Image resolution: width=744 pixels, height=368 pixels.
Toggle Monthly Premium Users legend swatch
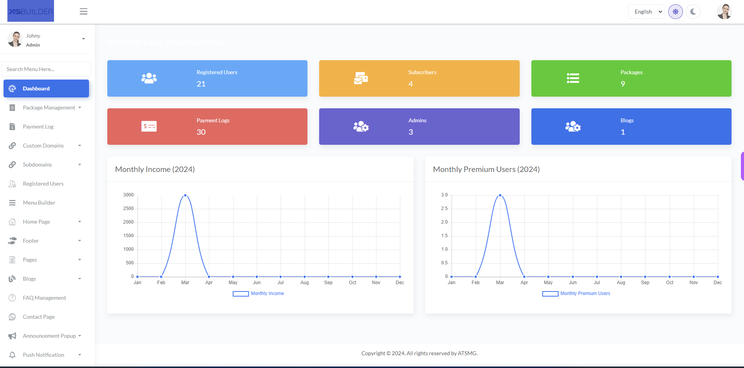[550, 293]
